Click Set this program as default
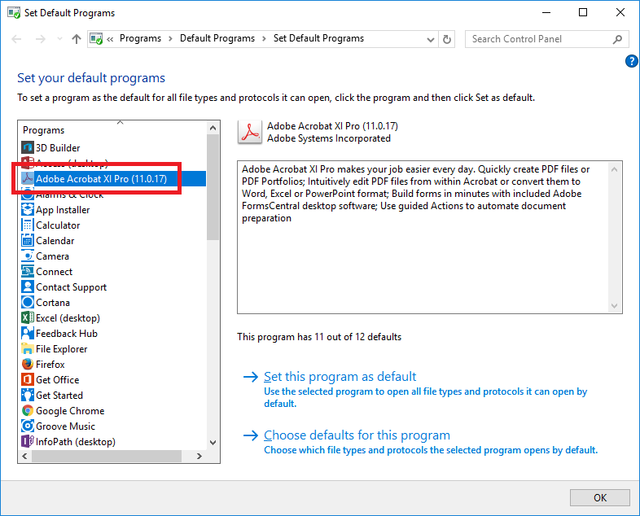This screenshot has width=640, height=516. click(x=340, y=377)
